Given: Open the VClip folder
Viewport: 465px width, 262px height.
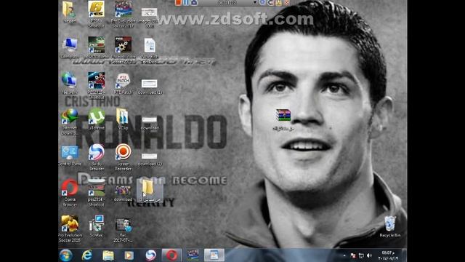Looking at the screenshot, I should pyautogui.click(x=123, y=119).
